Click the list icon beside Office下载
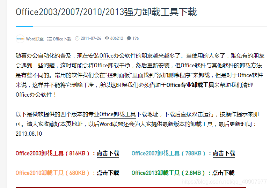270x188 pixels. pos(49,39)
